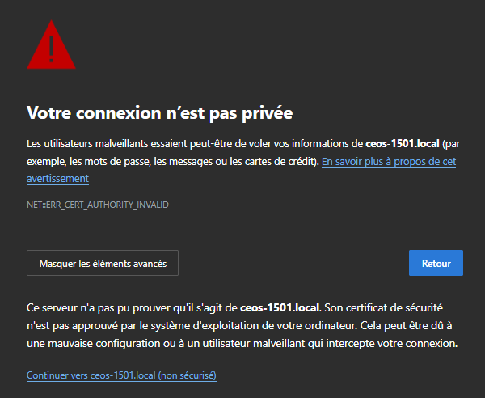Click the heading Votre connexion n'est pas privée
This screenshot has height=398, width=485.
159,112
